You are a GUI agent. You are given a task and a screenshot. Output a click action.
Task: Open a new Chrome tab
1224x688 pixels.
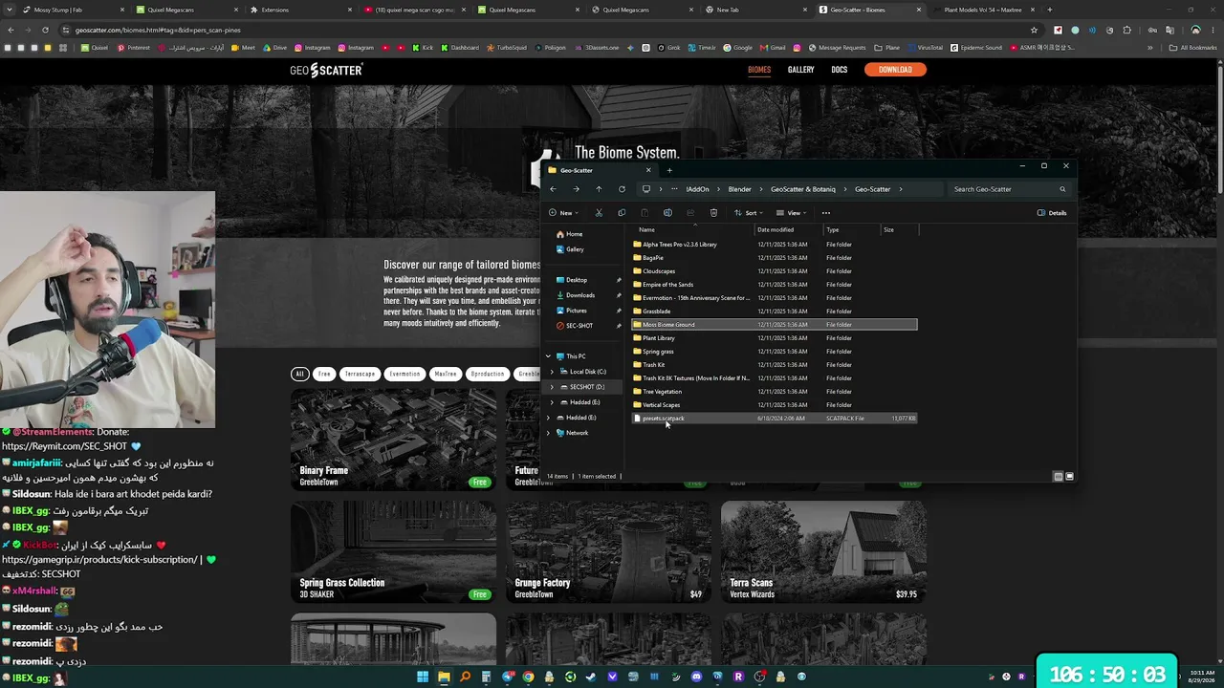pyautogui.click(x=1049, y=10)
